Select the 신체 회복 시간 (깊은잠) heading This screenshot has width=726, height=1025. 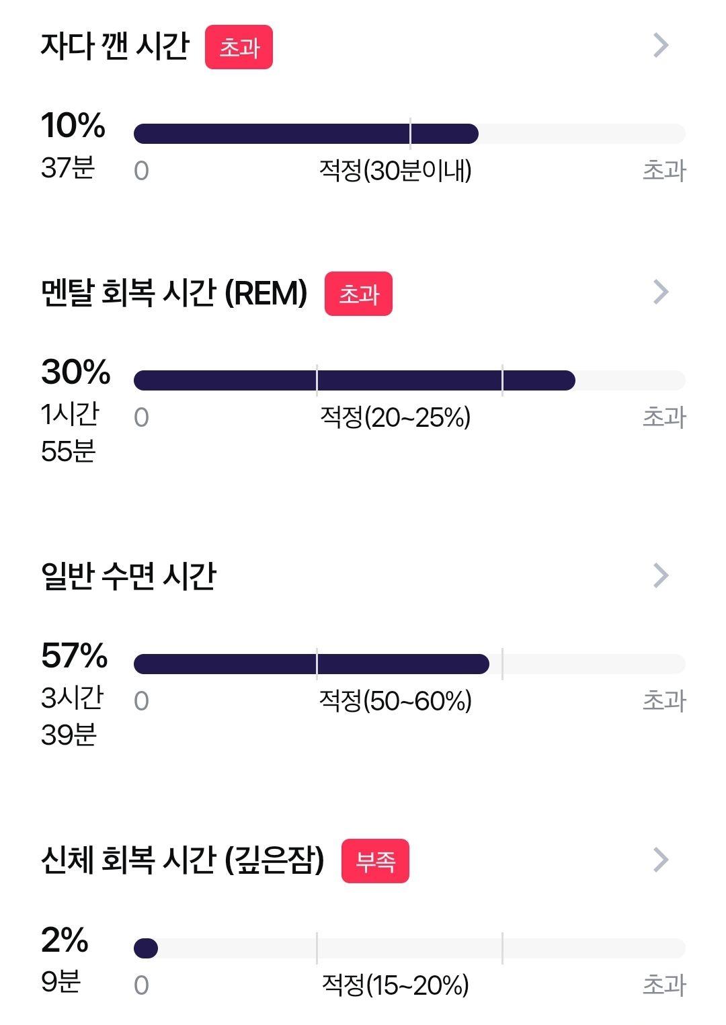[x=183, y=860]
